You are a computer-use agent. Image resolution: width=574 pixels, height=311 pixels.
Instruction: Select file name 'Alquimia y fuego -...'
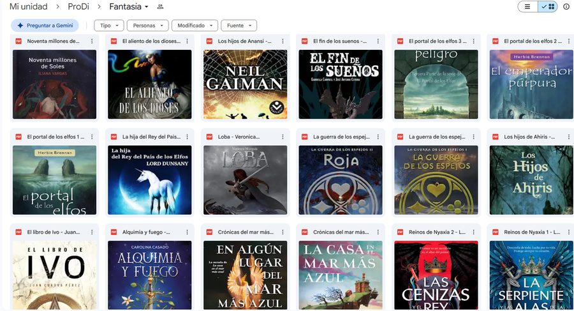click(146, 232)
